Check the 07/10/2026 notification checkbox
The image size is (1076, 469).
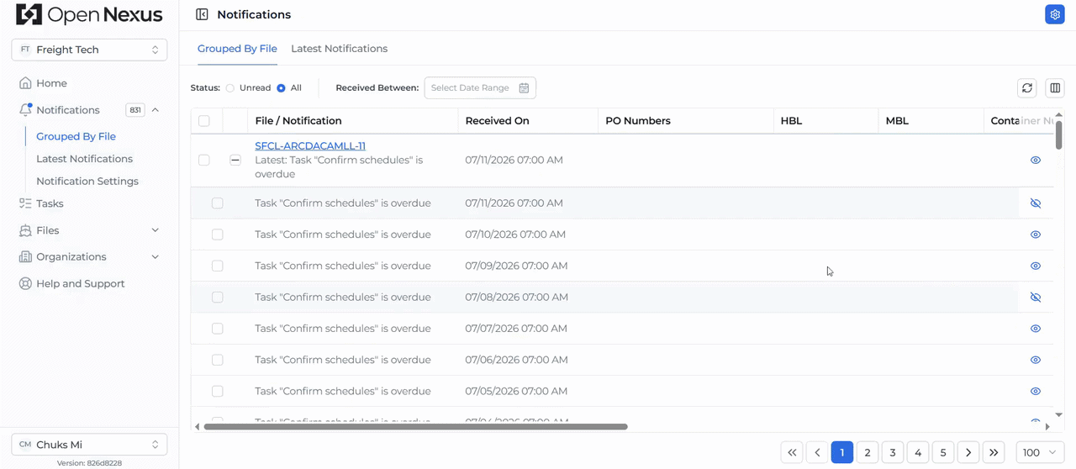pos(217,234)
